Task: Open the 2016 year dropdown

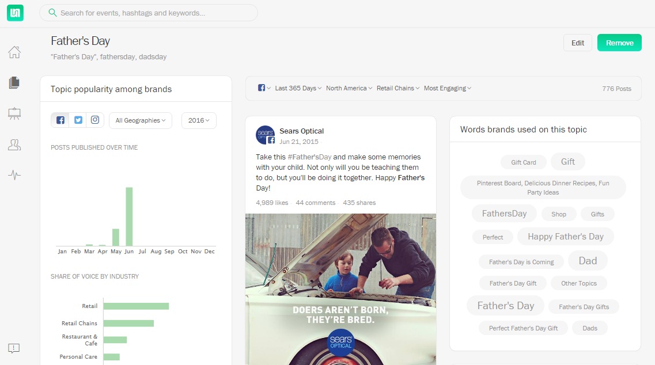Action: pos(199,120)
